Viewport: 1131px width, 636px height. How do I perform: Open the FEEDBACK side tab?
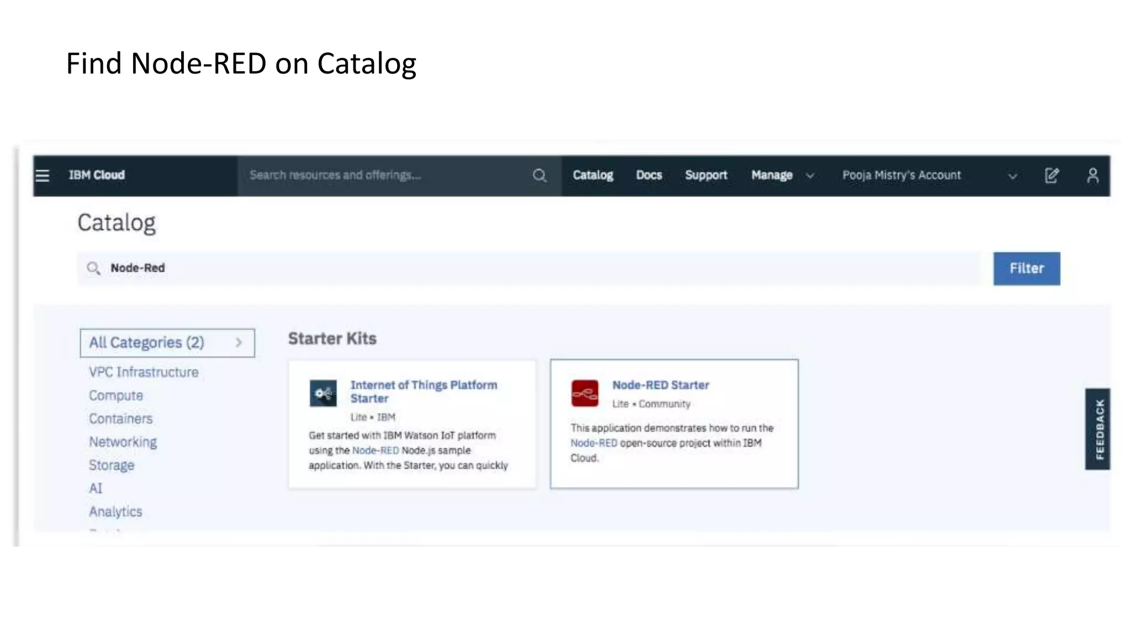pyautogui.click(x=1098, y=429)
